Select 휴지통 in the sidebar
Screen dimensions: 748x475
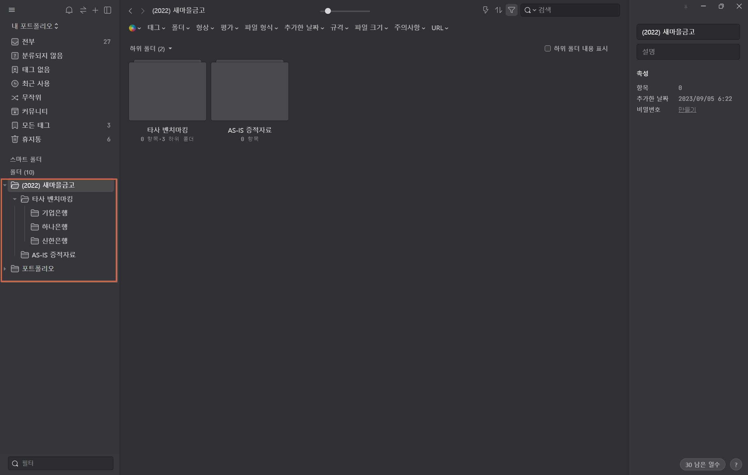tap(31, 139)
